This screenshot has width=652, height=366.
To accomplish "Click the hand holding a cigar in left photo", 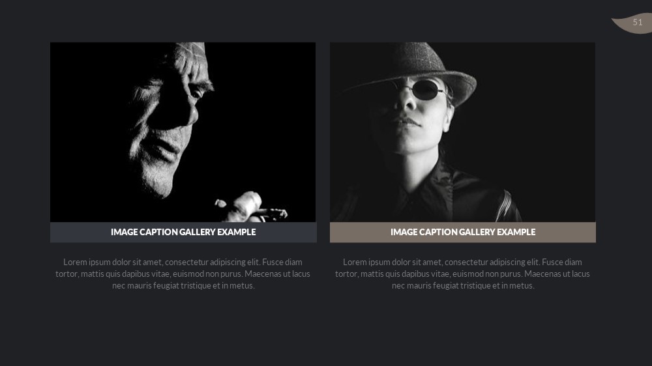I will (250, 207).
